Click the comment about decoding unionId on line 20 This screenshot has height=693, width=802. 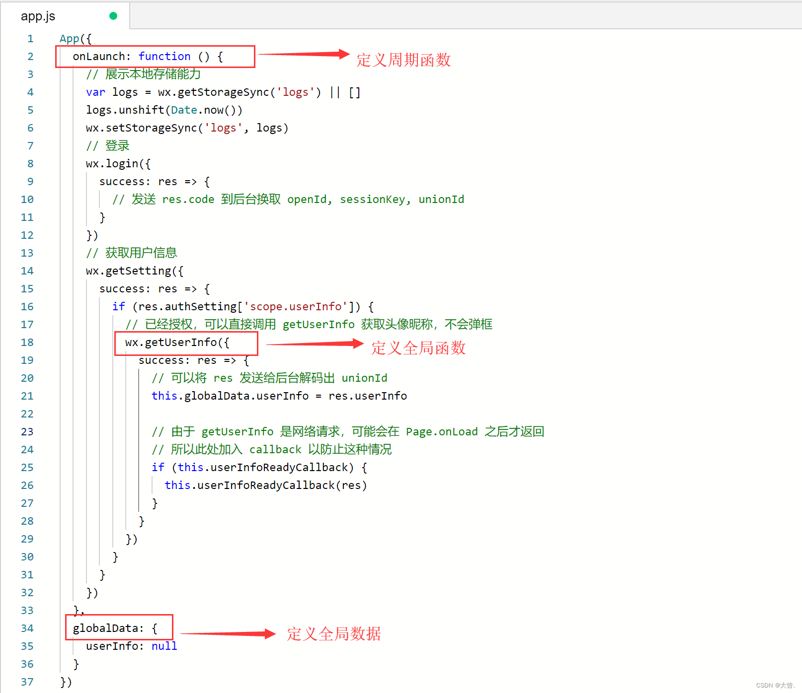click(269, 378)
